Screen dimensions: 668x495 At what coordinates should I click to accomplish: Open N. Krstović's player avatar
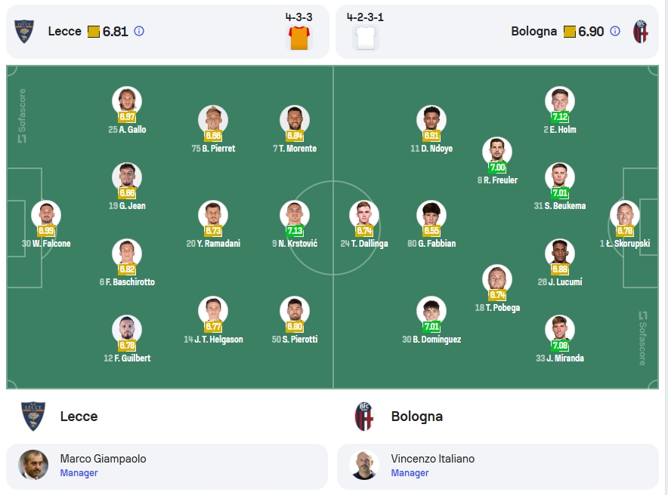(x=295, y=214)
